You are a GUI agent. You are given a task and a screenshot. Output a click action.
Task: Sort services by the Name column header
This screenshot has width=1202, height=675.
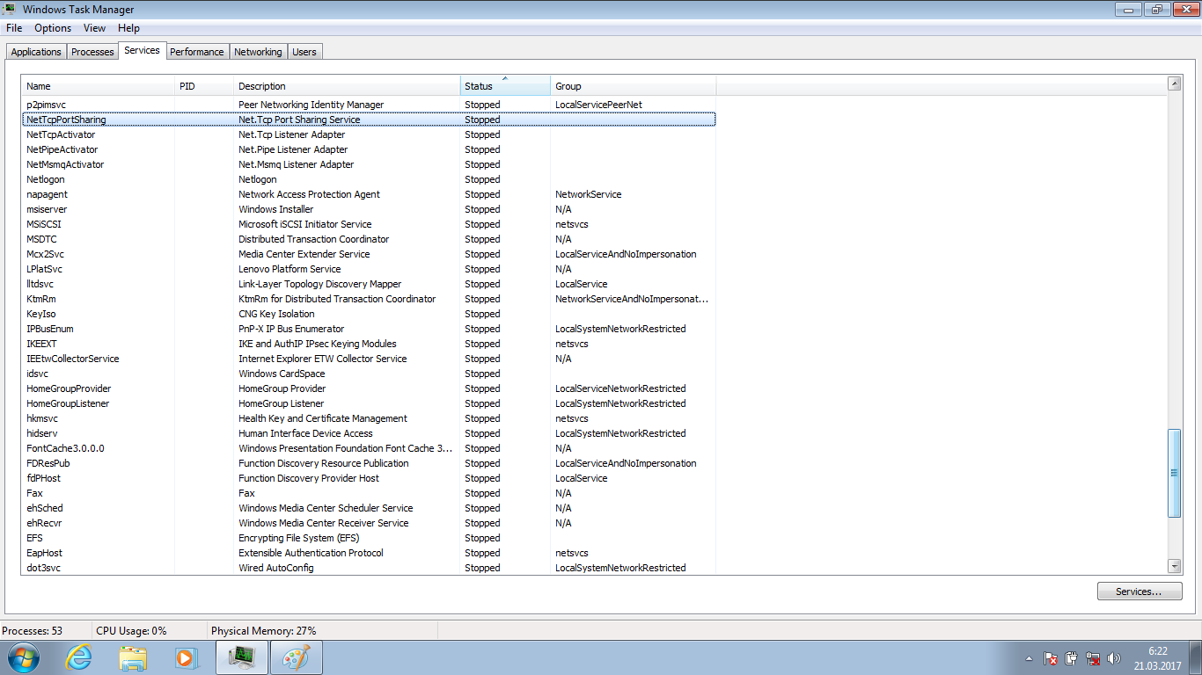click(99, 86)
